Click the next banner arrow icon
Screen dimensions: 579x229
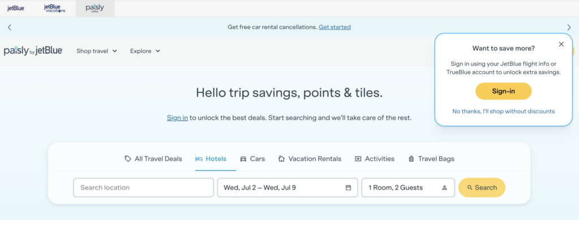(569, 27)
